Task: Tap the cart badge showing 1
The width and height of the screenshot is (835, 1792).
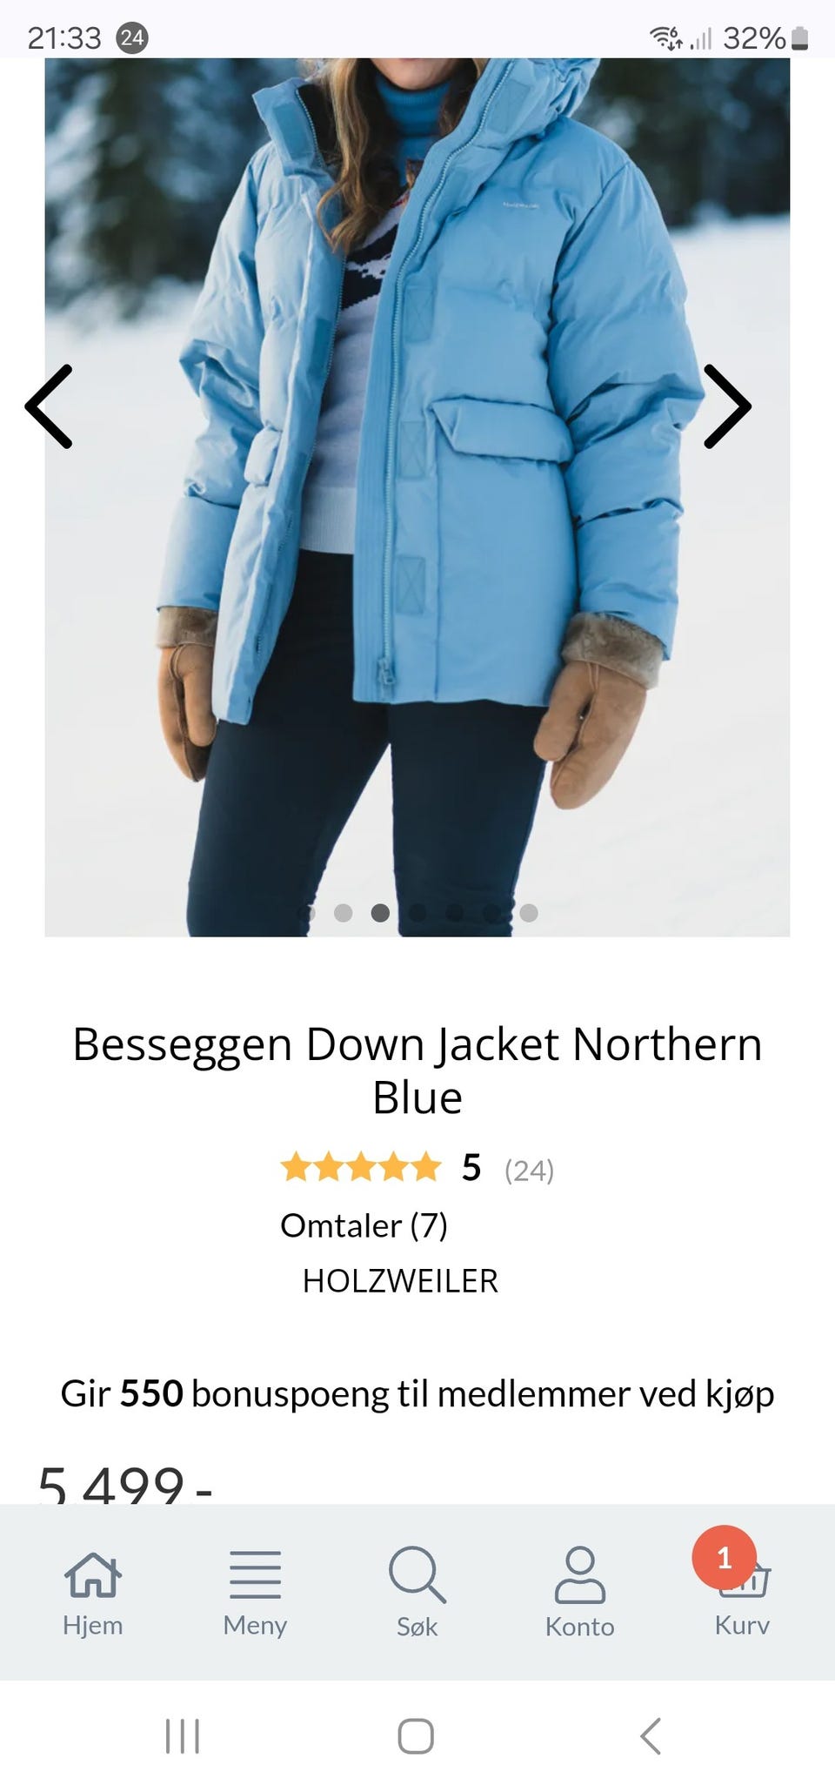Action: coord(724,1557)
